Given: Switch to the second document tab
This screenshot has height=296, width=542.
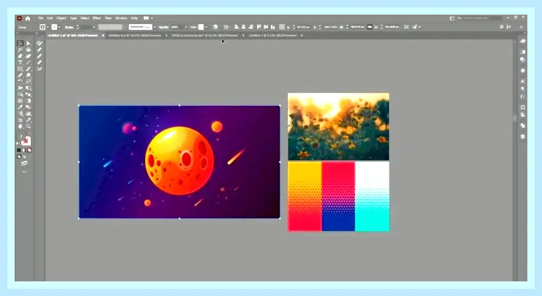Looking at the screenshot, I should click(x=135, y=35).
